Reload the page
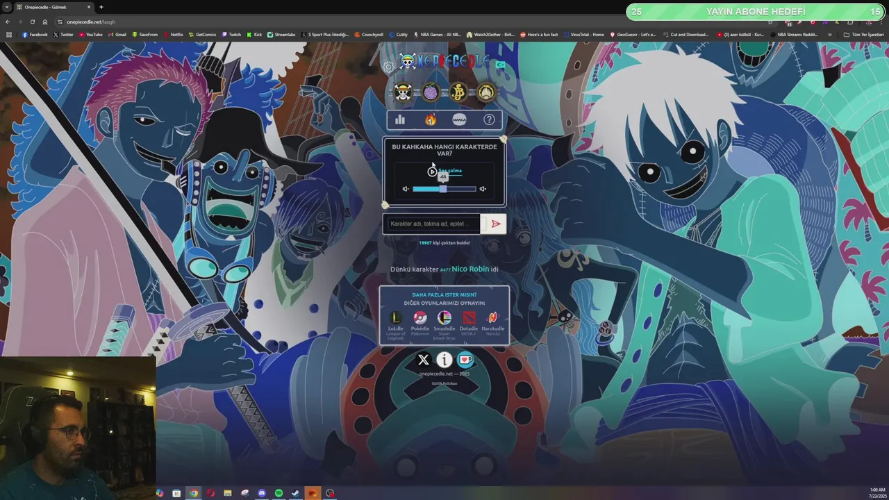This screenshot has width=889, height=500. [x=32, y=22]
